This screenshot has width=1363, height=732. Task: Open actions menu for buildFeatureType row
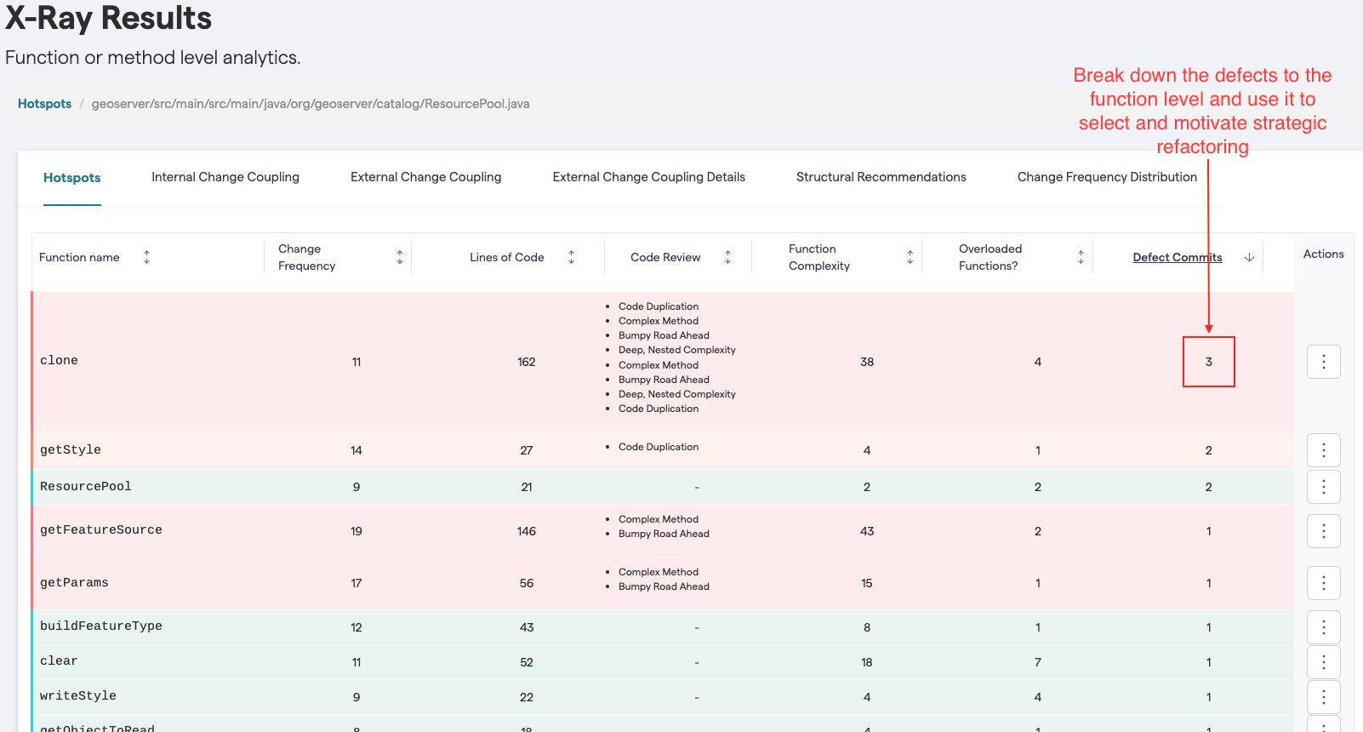[1323, 627]
